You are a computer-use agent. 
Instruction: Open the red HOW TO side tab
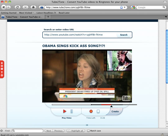point(2,69)
